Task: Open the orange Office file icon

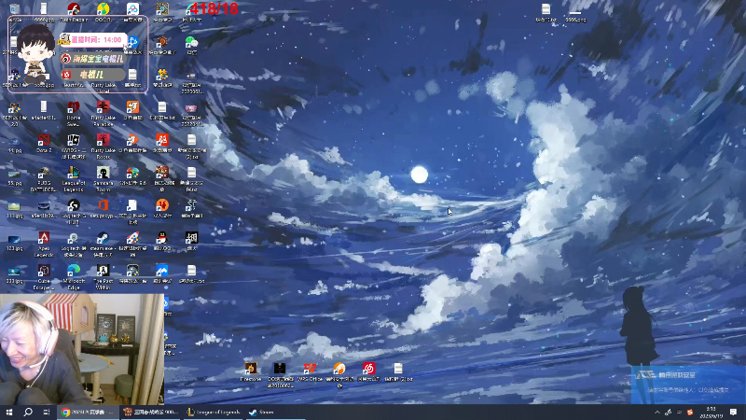Action: pos(103,207)
